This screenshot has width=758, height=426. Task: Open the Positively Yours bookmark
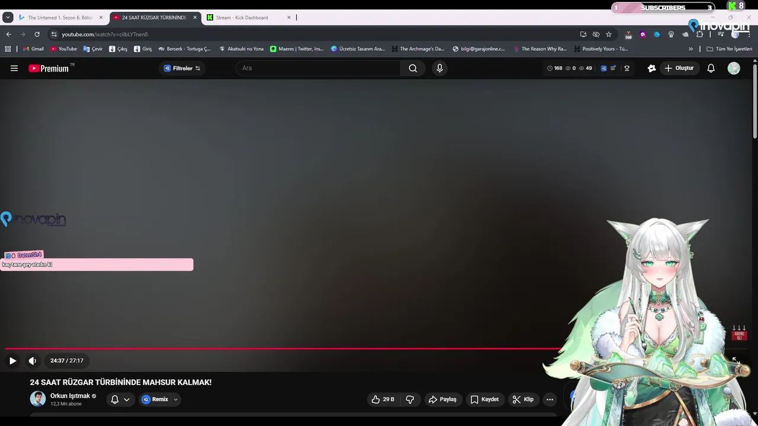(x=600, y=49)
